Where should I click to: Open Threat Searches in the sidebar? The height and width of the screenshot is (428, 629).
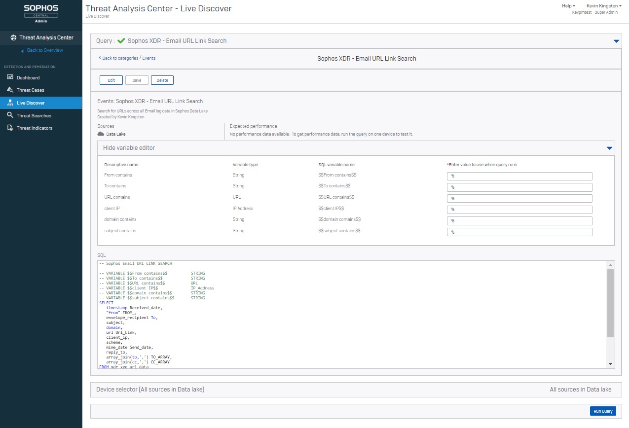[x=41, y=115]
